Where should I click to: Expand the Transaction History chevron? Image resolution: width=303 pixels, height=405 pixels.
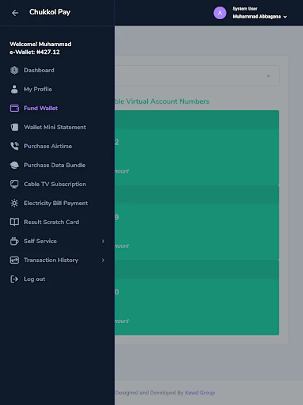point(103,260)
